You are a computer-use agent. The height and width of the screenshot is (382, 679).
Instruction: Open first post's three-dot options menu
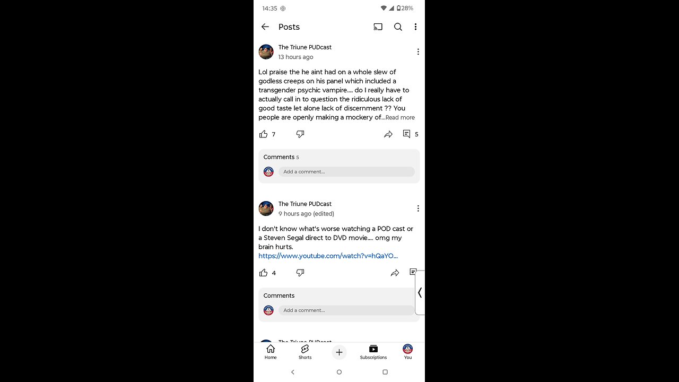tap(418, 52)
